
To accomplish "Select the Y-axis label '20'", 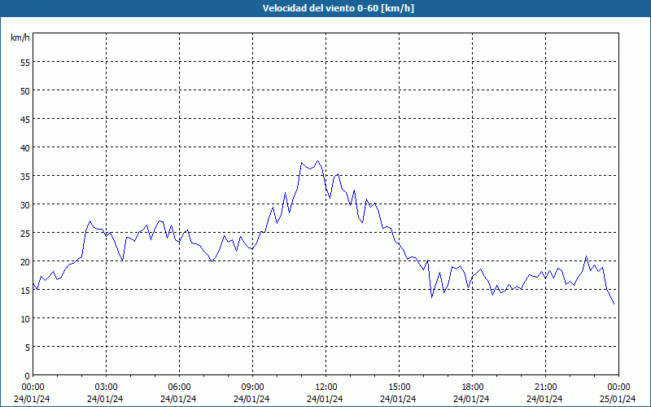I will click(x=25, y=261).
